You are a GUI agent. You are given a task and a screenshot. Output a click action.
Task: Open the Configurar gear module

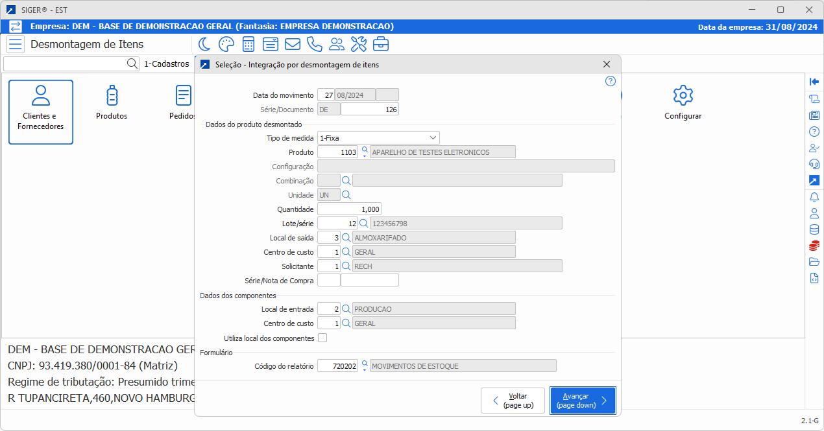[683, 103]
